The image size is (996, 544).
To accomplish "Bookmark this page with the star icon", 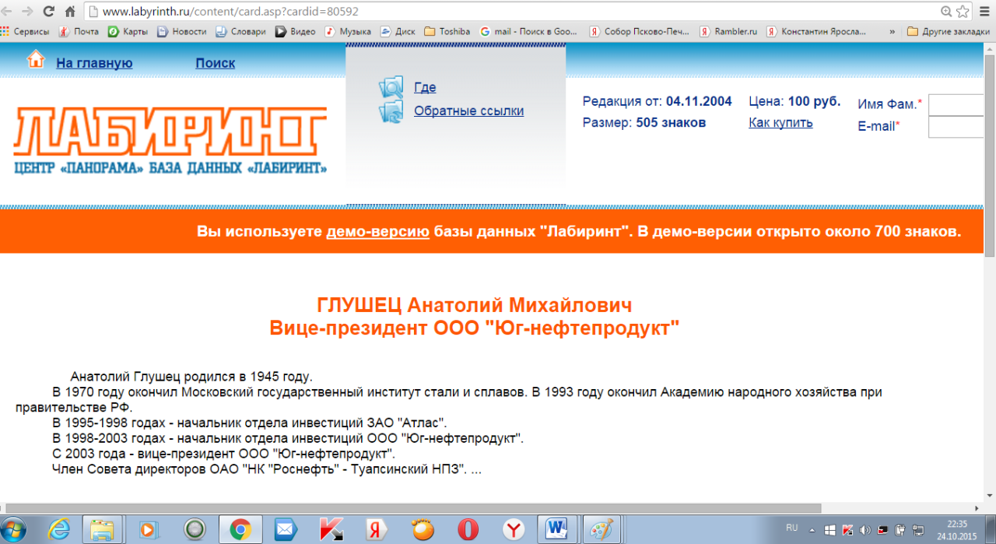I will point(963,12).
